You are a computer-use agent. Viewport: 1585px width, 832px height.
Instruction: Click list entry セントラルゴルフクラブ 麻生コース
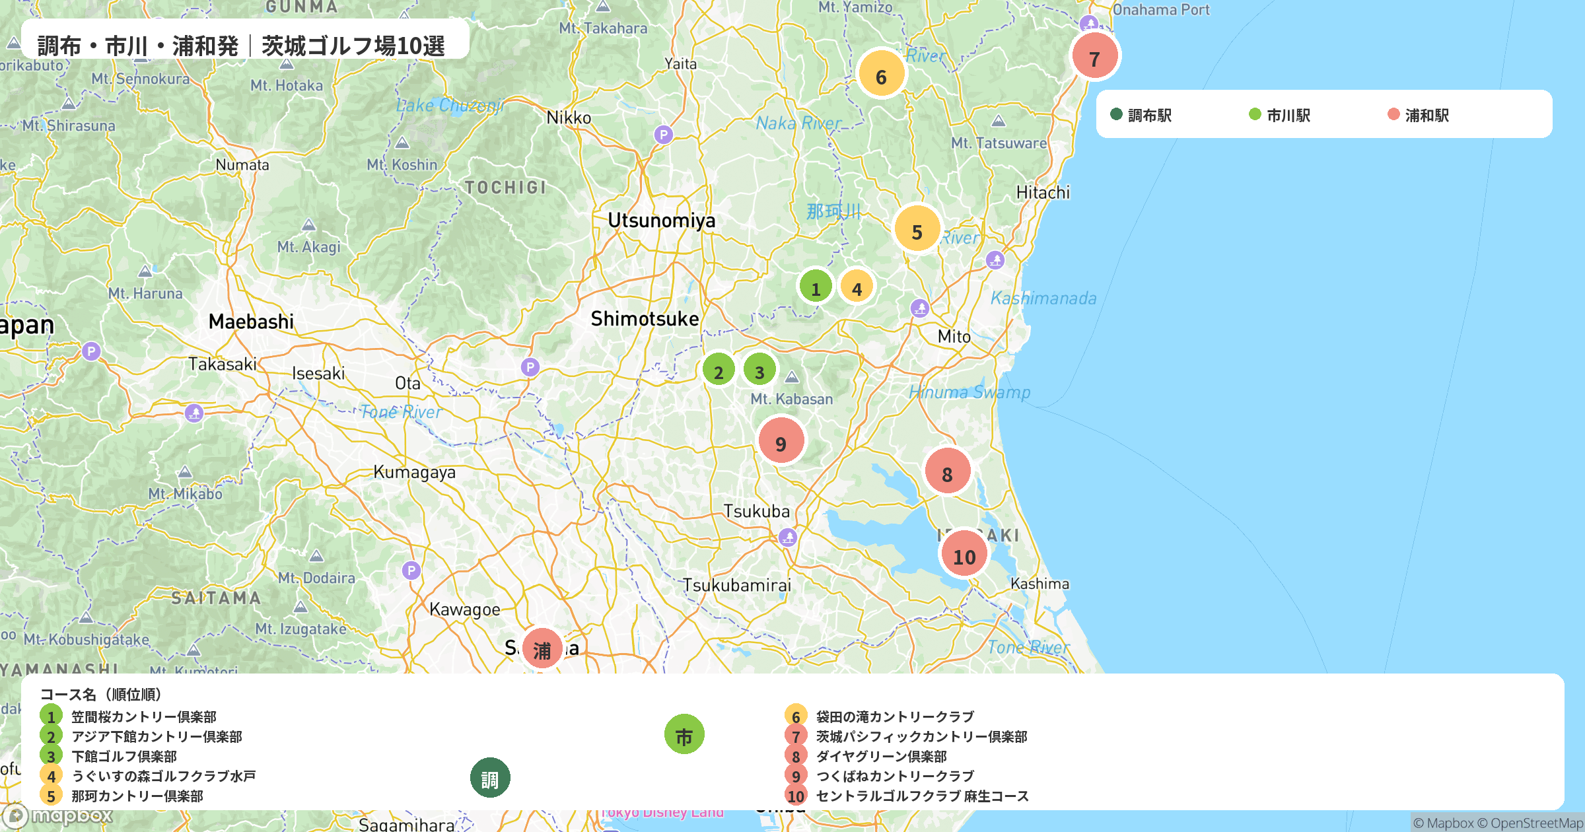coord(923,796)
